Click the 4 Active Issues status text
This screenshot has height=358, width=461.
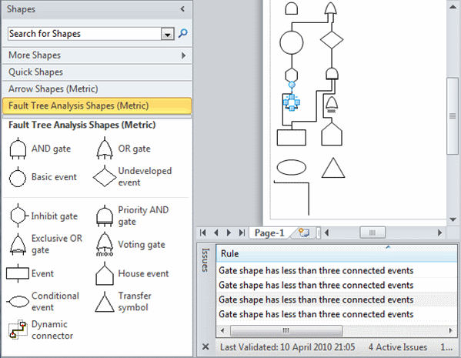[x=397, y=347]
